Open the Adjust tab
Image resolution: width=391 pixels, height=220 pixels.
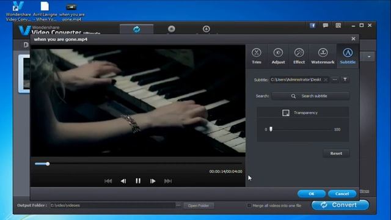(x=278, y=56)
